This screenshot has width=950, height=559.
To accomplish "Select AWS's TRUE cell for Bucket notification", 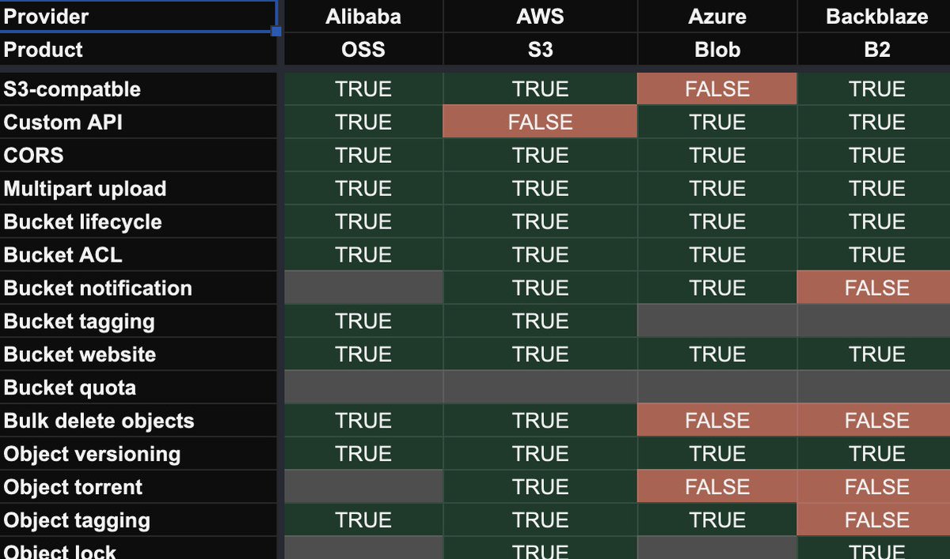I will click(x=540, y=288).
